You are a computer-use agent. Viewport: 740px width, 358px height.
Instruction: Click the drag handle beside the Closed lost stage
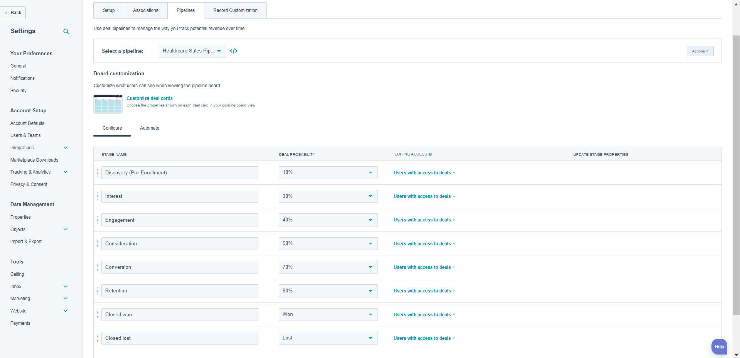pyautogui.click(x=97, y=338)
